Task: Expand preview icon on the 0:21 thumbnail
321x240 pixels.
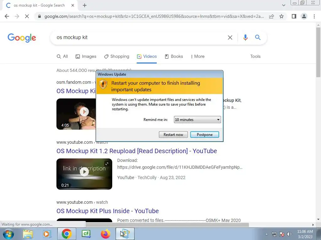Action: pos(107,164)
